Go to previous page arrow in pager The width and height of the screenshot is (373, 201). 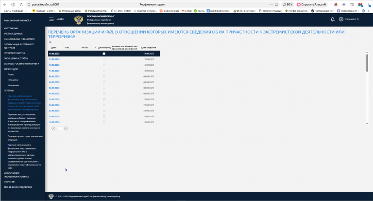click(53, 128)
